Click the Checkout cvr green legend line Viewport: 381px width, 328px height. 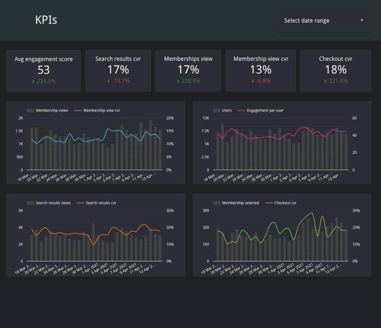click(269, 203)
